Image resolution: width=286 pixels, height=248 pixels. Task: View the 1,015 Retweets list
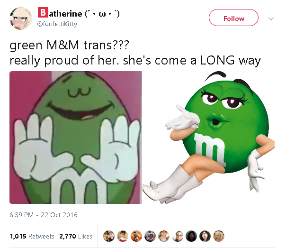pos(32,236)
